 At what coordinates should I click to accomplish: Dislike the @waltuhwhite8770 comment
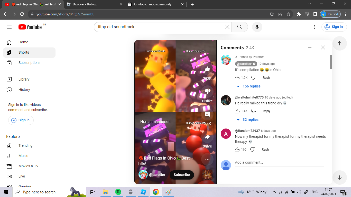tap(254, 111)
